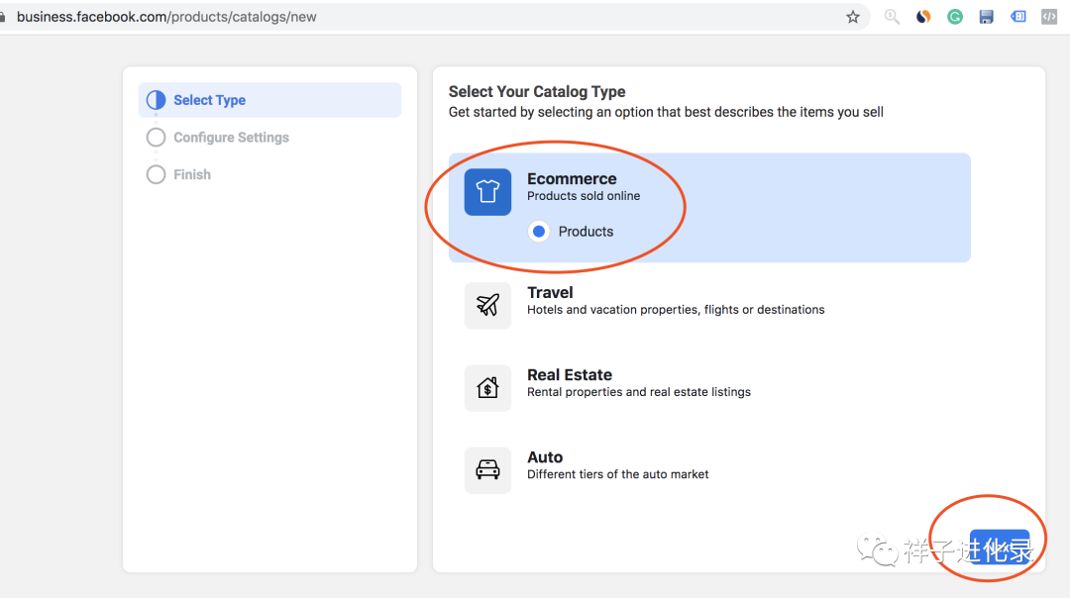Click the Auto car icon
The width and height of the screenshot is (1070, 598).
pyautogui.click(x=487, y=469)
